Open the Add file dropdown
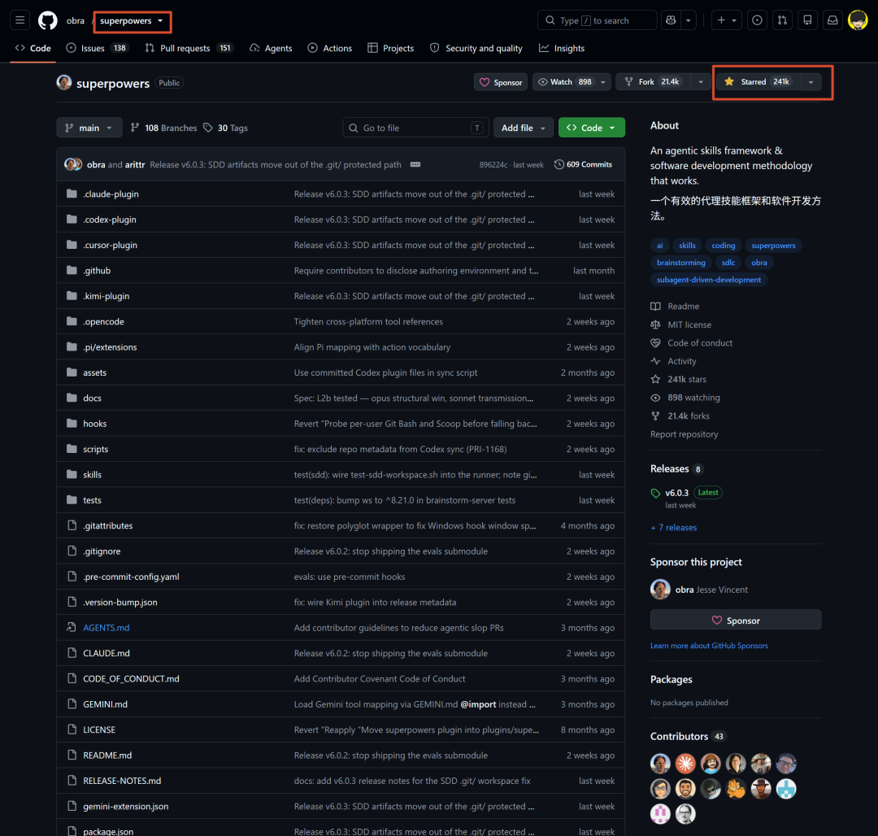Screen dimensions: 878x836 pyautogui.click(x=523, y=128)
